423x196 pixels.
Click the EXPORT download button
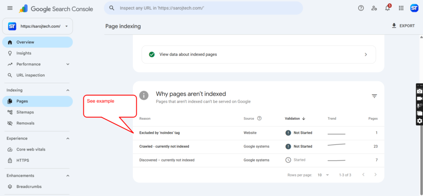(403, 26)
